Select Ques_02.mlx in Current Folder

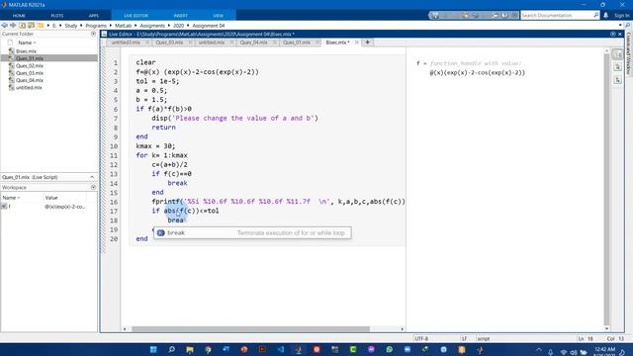tap(30, 66)
